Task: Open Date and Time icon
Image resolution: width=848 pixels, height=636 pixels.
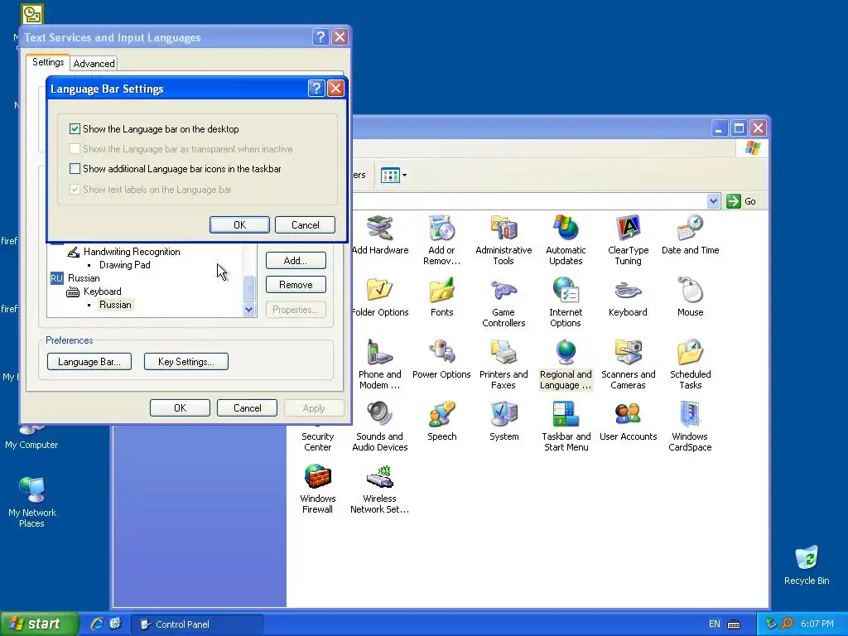Action: coord(690,235)
